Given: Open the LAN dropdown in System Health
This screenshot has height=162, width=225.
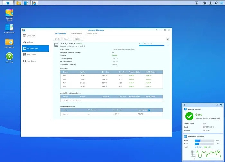Looking at the screenshot, I should pos(187,127).
